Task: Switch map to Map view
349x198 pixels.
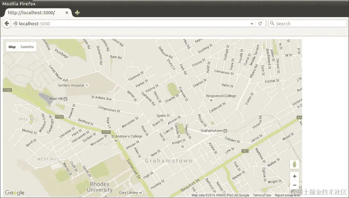Action: 12,47
